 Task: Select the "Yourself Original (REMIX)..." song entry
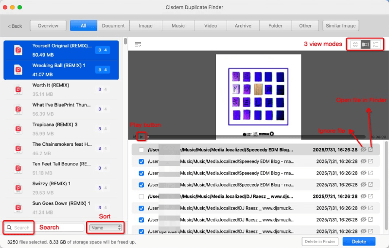click(x=61, y=51)
